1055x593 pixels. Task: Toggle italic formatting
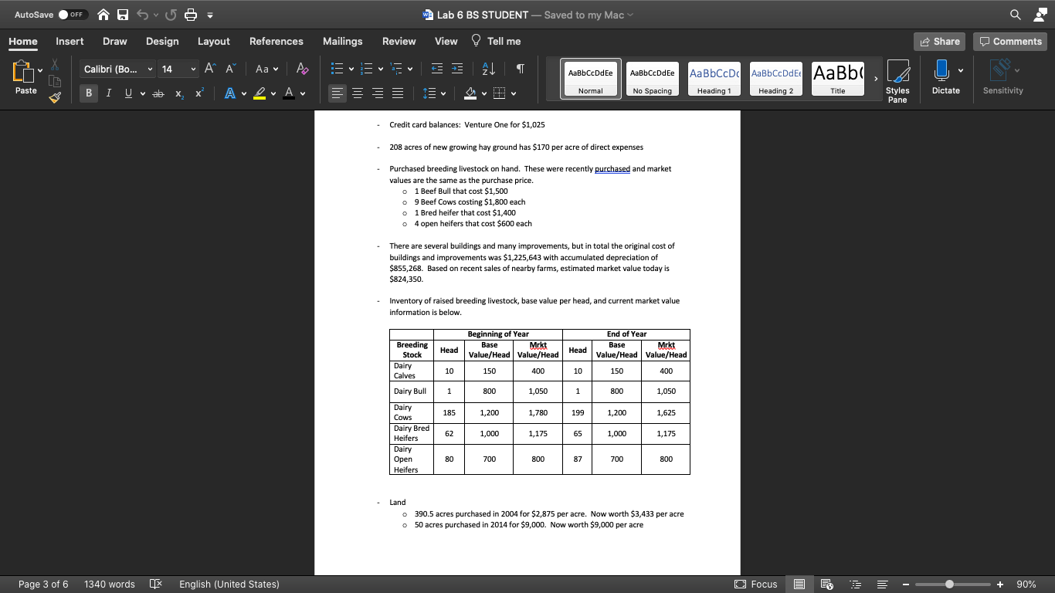(109, 93)
